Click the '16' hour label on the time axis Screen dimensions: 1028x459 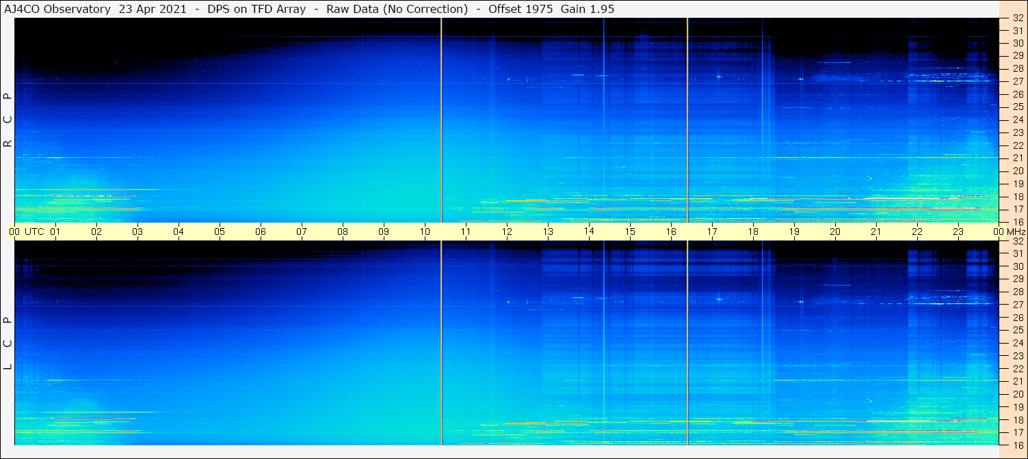point(671,232)
